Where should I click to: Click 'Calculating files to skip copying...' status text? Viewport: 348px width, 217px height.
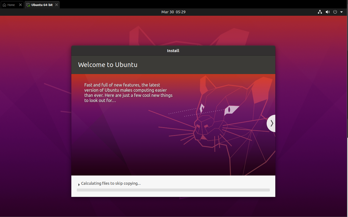pos(111,183)
